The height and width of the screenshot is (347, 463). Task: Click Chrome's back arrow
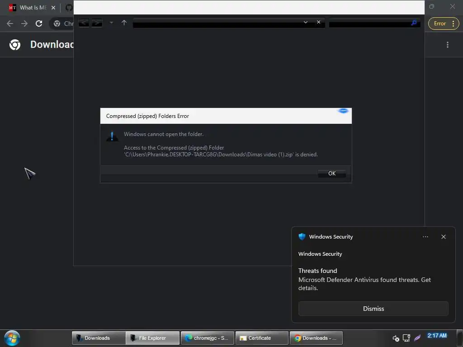[x=10, y=23]
